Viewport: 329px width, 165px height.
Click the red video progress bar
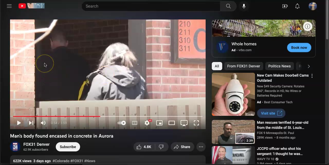click(57, 116)
